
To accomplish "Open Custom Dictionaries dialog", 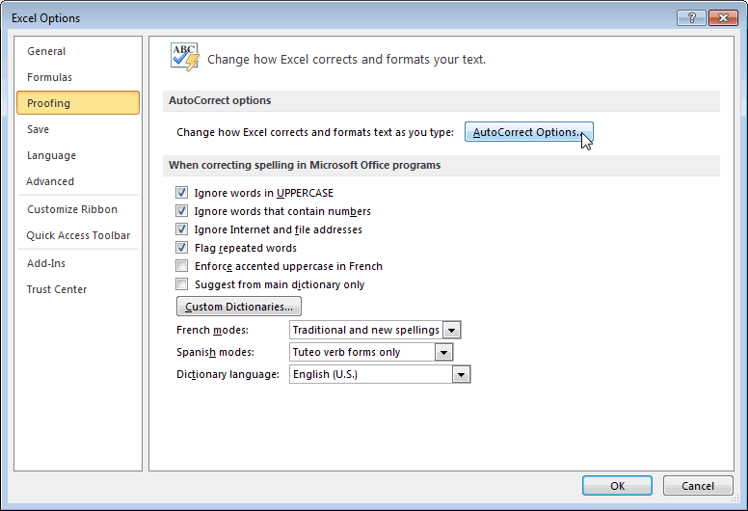I will point(239,307).
